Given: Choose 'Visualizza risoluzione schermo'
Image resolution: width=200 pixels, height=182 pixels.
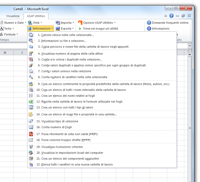Looking at the screenshot, I should [x=102, y=147].
